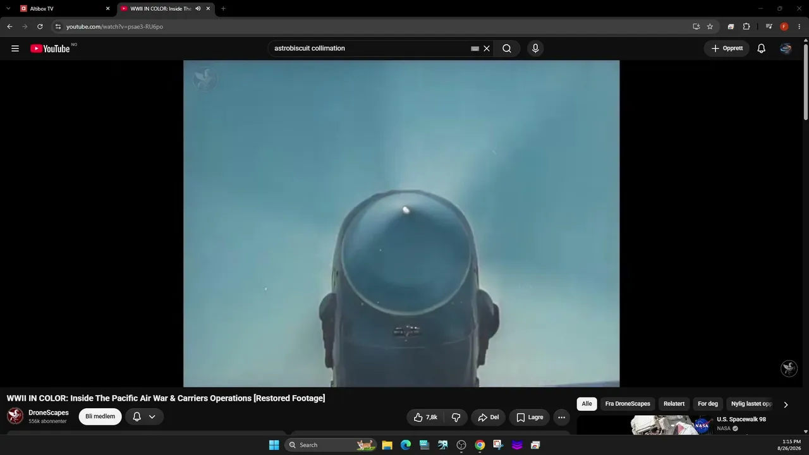The image size is (809, 455).
Task: Open Chrome media controls
Action: pos(769,27)
